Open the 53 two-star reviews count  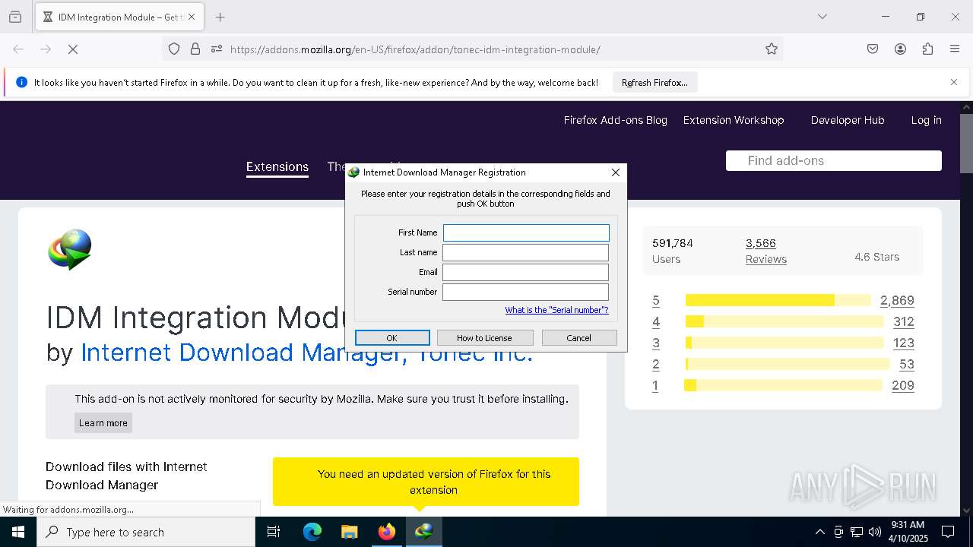point(906,364)
